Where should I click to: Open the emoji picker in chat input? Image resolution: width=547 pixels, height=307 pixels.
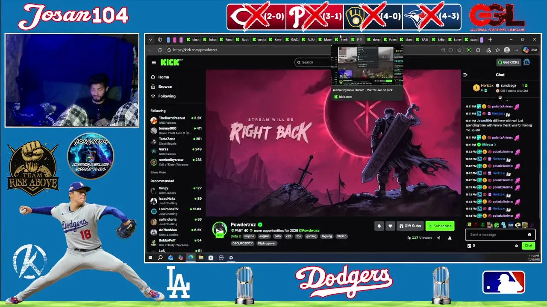(529, 235)
